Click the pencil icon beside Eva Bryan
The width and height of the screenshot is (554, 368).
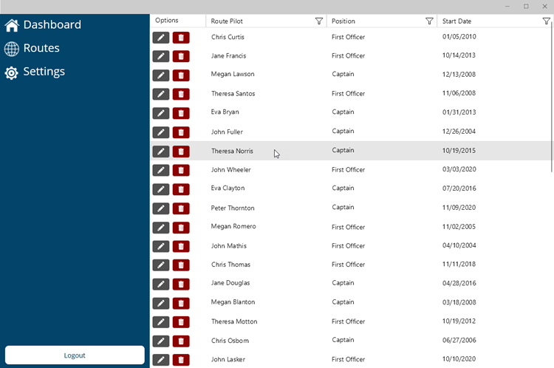(x=160, y=113)
